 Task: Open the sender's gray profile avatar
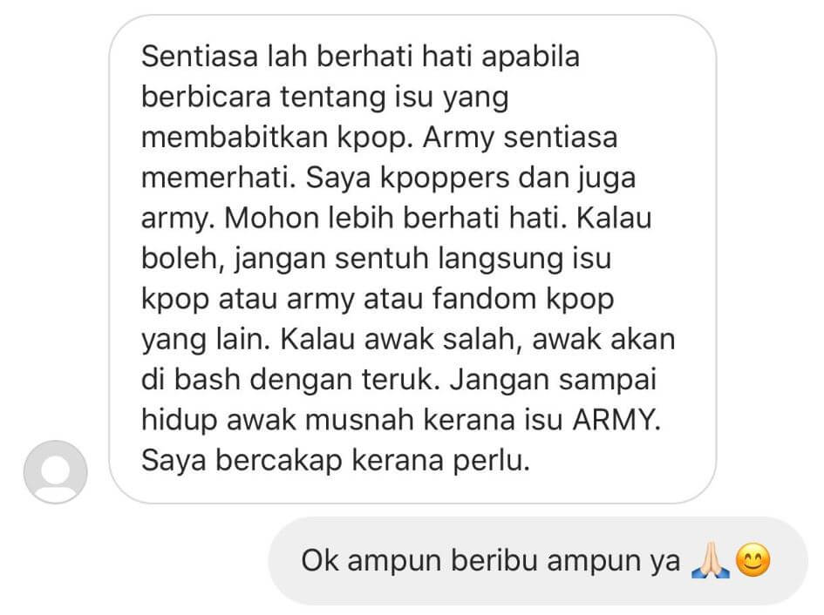point(55,471)
